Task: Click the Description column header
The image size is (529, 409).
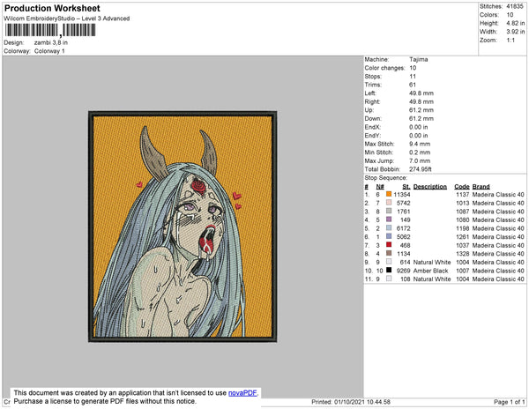Action: [x=430, y=187]
